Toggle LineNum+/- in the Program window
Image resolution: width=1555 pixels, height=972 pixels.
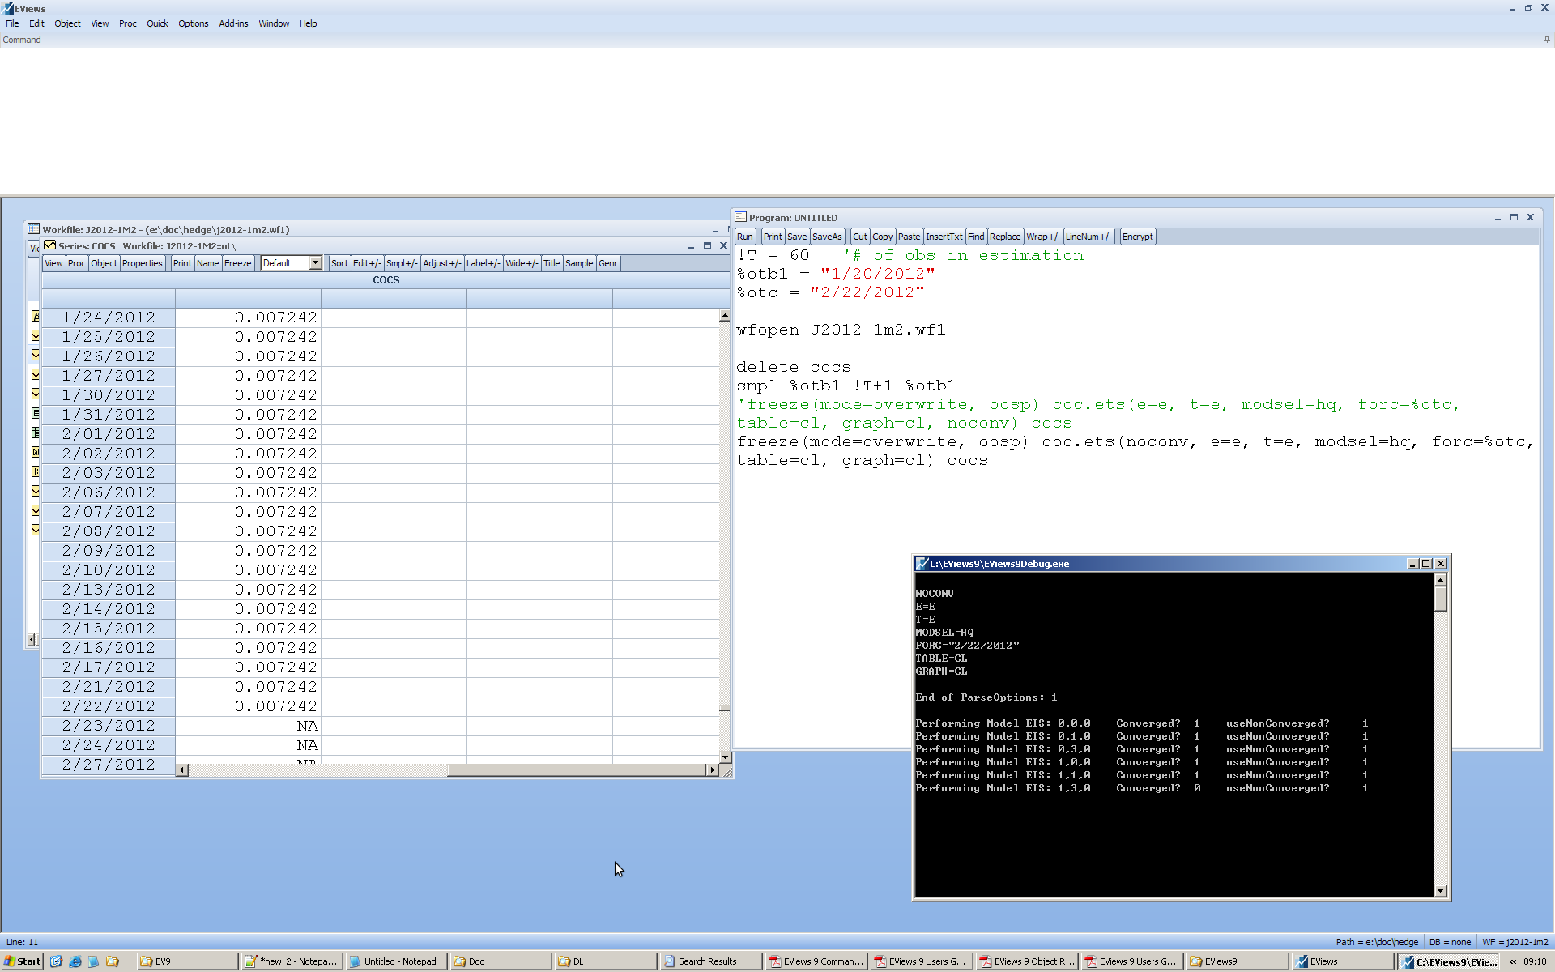click(1088, 237)
